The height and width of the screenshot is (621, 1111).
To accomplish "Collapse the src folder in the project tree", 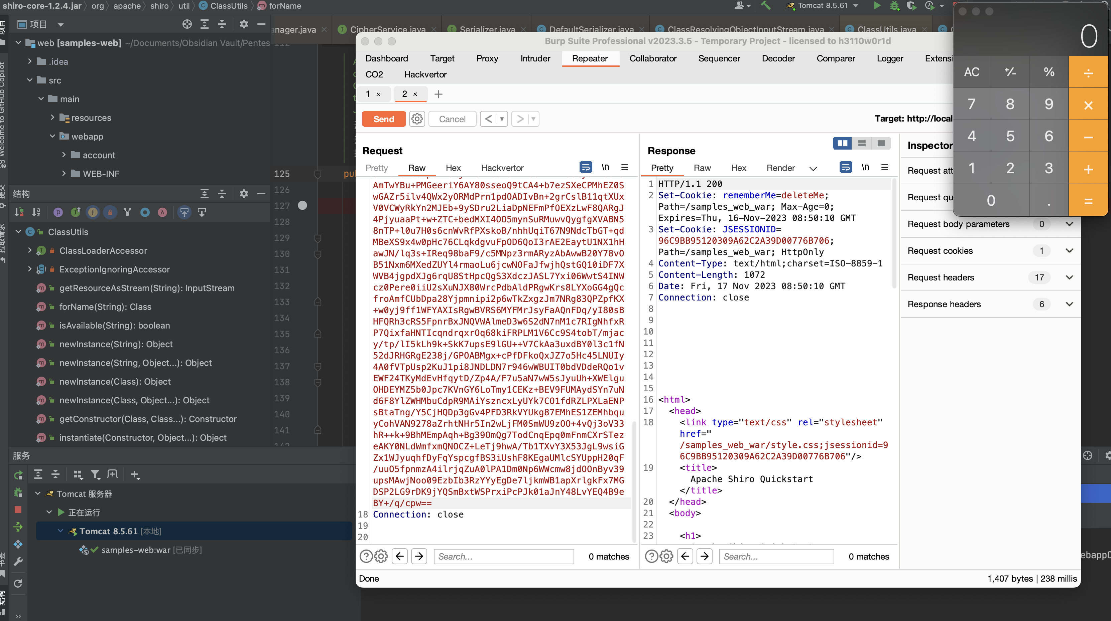I will (30, 80).
